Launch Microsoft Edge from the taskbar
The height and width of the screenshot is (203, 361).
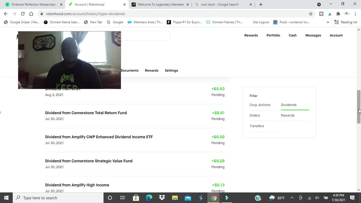[149, 198]
